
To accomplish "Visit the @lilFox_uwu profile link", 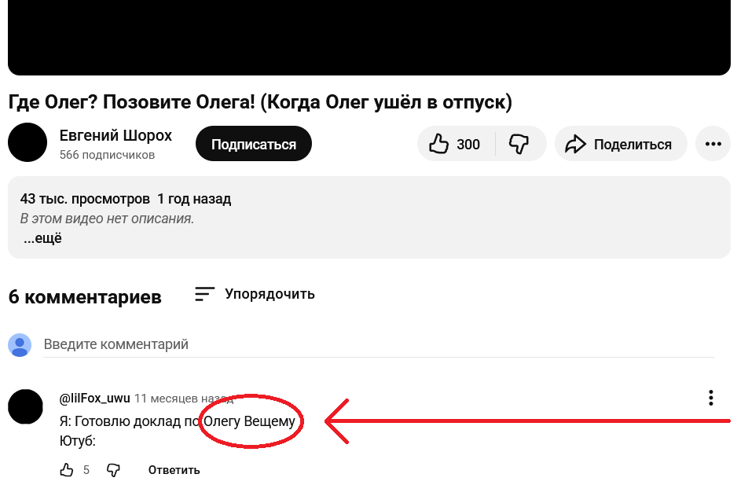I will point(94,398).
